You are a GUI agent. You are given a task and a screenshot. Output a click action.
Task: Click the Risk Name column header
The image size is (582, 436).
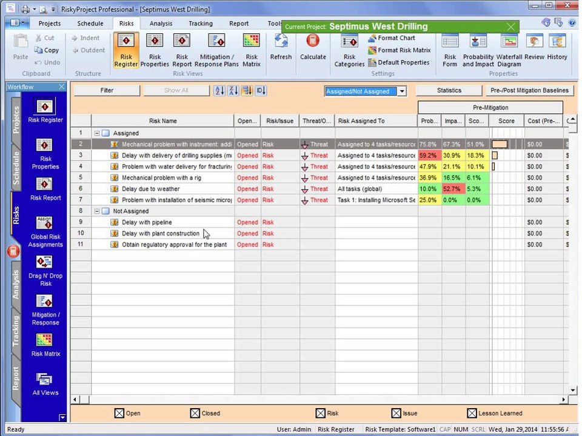[x=162, y=121]
